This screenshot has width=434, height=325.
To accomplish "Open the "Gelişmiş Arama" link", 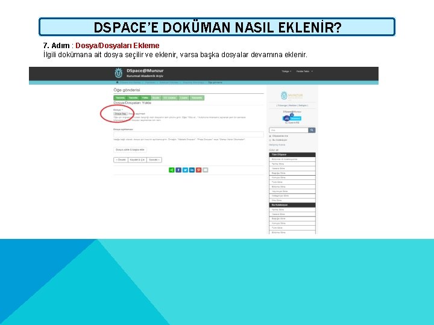I will [x=277, y=145].
